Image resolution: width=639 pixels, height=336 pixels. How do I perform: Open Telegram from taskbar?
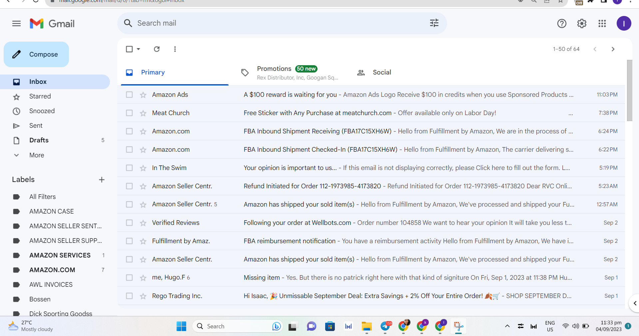pyautogui.click(x=385, y=326)
